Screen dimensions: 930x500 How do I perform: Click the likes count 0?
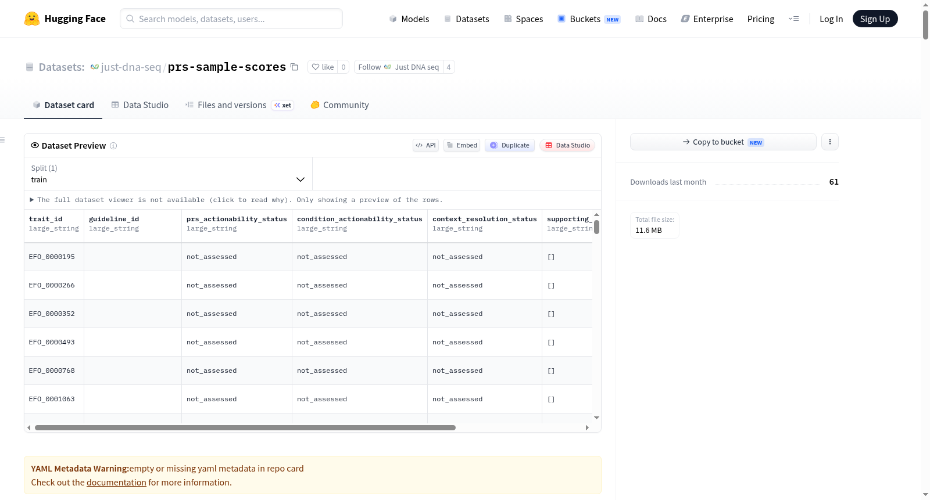[344, 67]
